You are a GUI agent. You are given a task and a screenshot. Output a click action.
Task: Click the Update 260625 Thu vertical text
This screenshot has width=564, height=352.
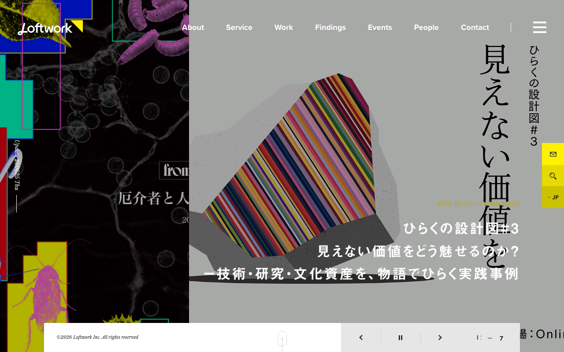pos(17,165)
